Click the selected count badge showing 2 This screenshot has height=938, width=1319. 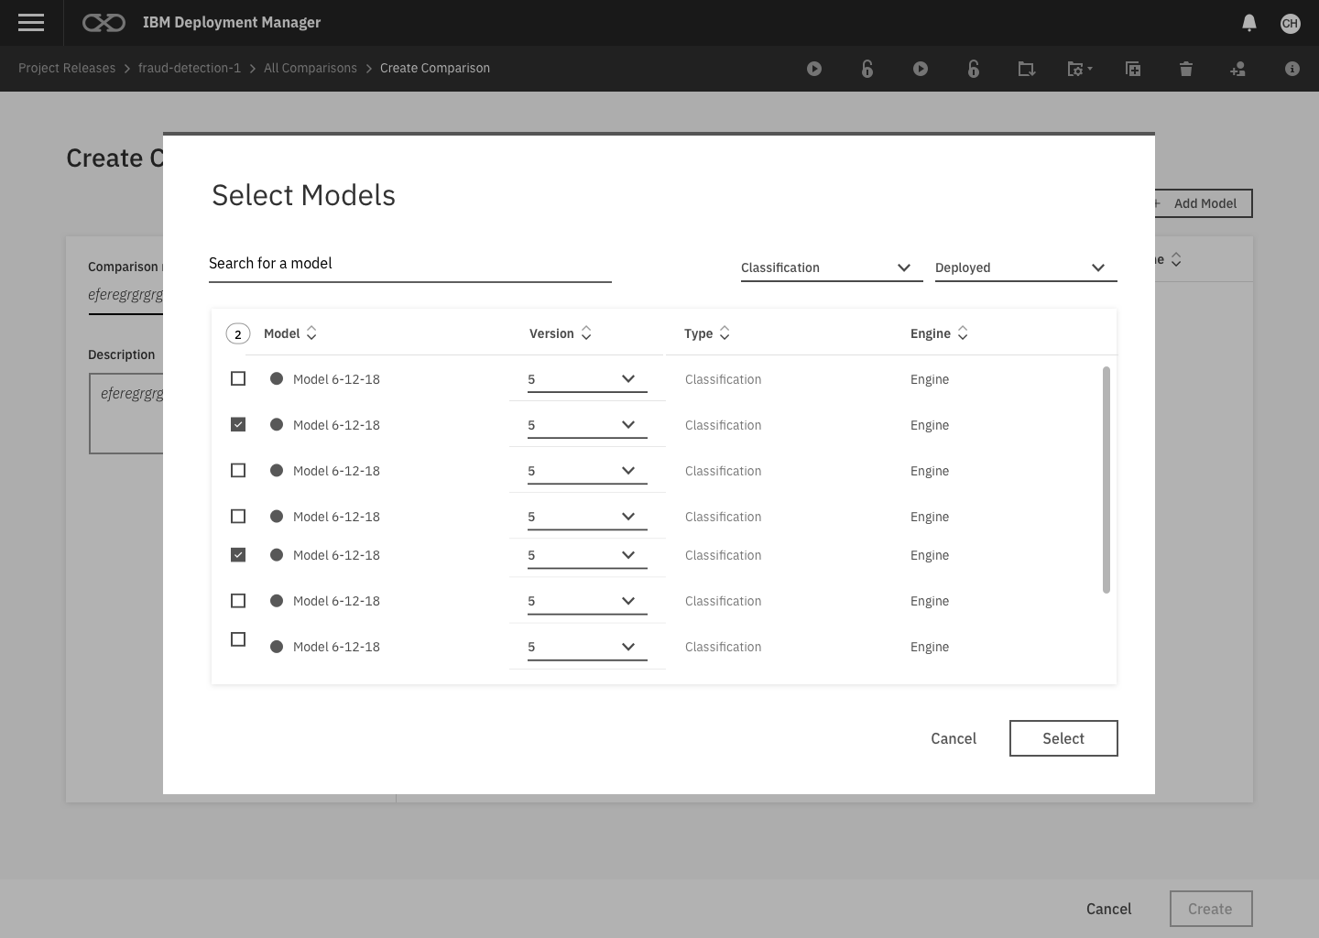238,333
